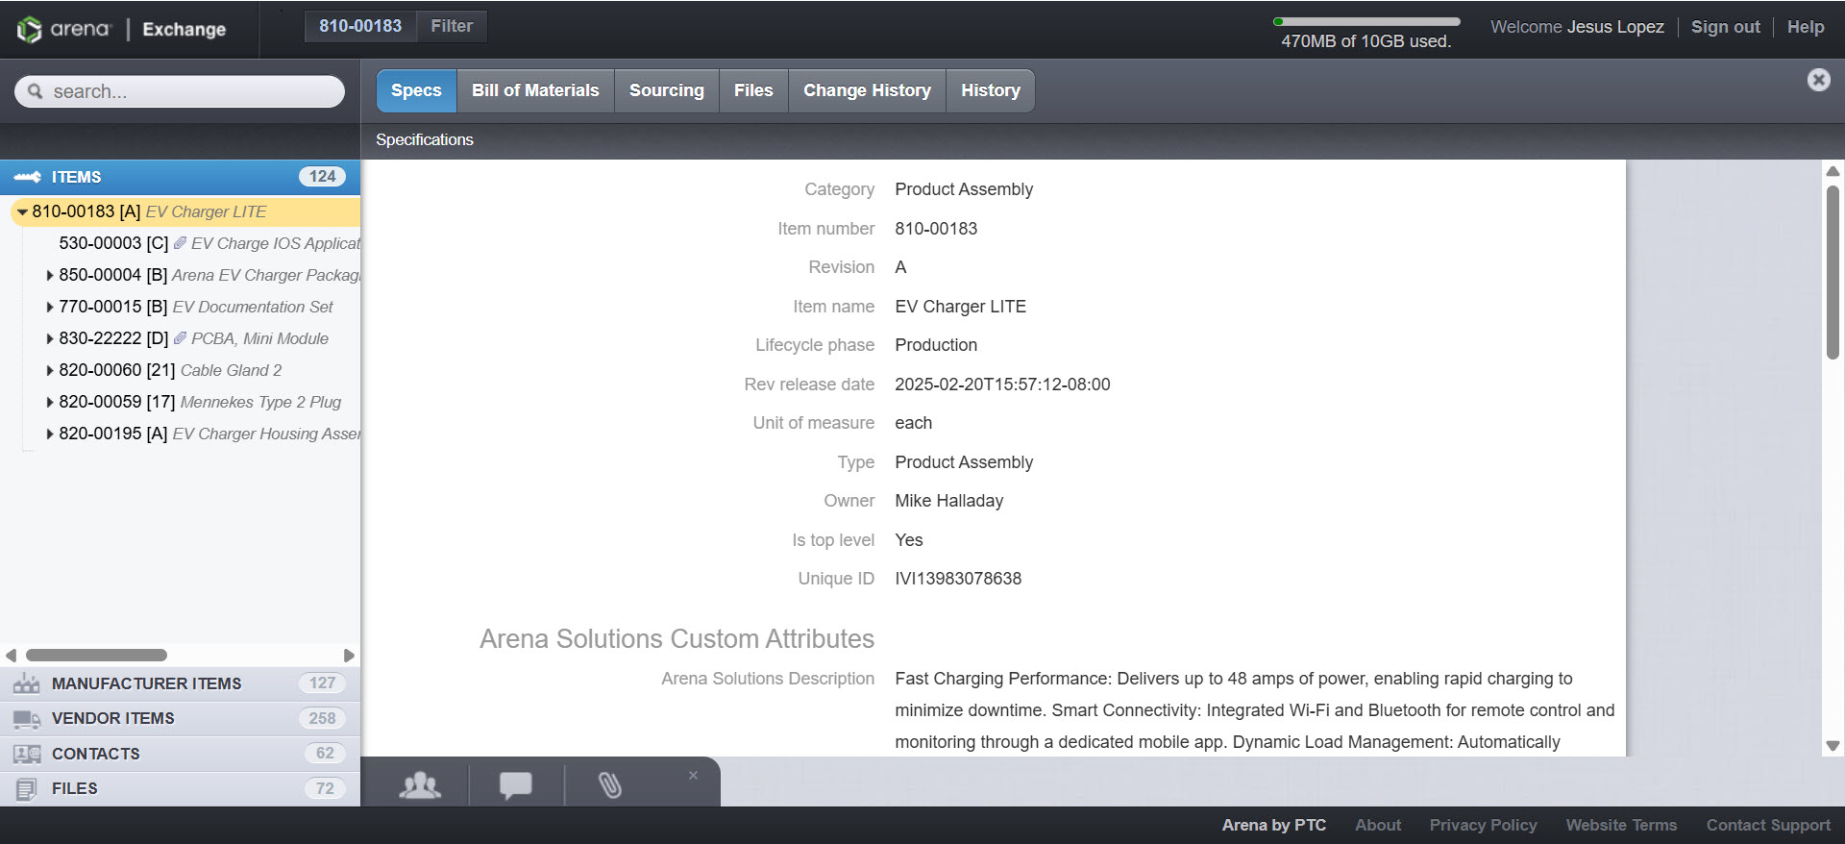1845x844 pixels.
Task: Switch to the Specs tab
Action: [x=416, y=90]
